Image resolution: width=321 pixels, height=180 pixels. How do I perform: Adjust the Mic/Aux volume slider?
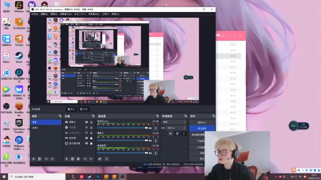122,128
